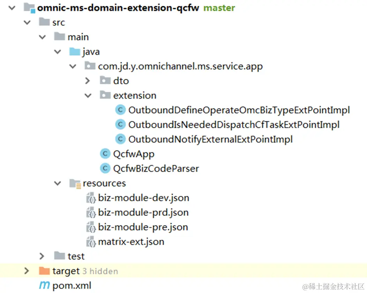Click the package icon for com.jd.y.omnichannel.ms.service.app
Screen dimensions: 367x293
pos(90,66)
